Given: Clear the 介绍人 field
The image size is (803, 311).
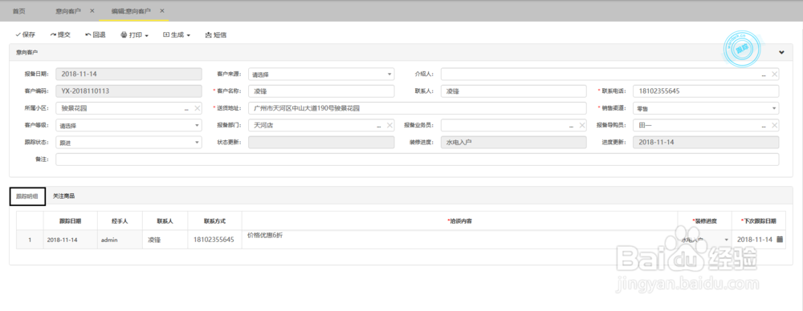Looking at the screenshot, I should click(774, 75).
